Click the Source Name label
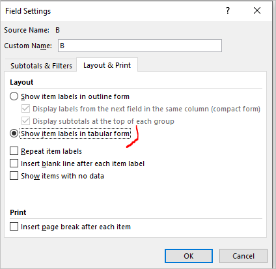This screenshot has height=269, width=276. (27, 30)
